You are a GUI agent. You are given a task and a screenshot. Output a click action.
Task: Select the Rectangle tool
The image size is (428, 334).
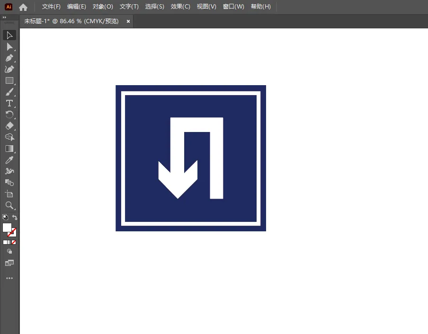click(9, 81)
